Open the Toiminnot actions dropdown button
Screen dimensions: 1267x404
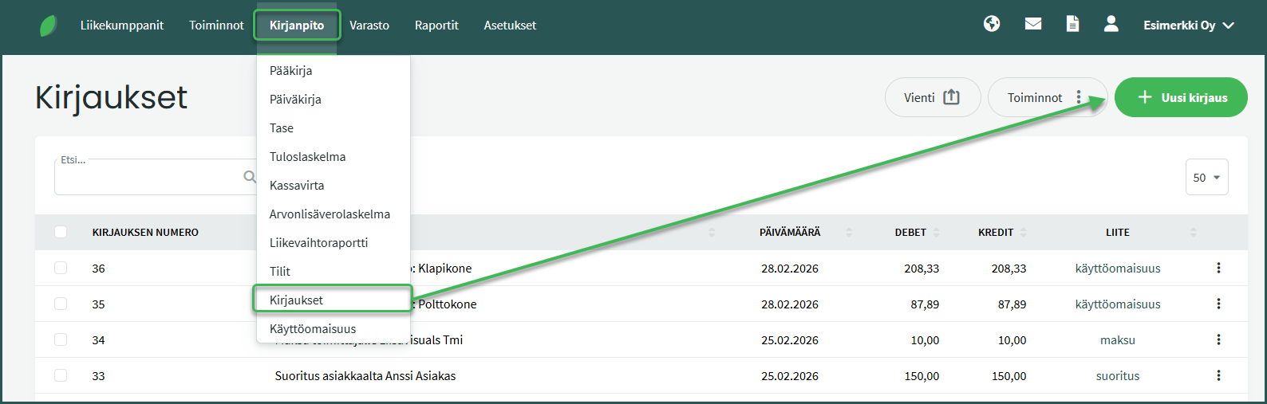tap(1046, 97)
